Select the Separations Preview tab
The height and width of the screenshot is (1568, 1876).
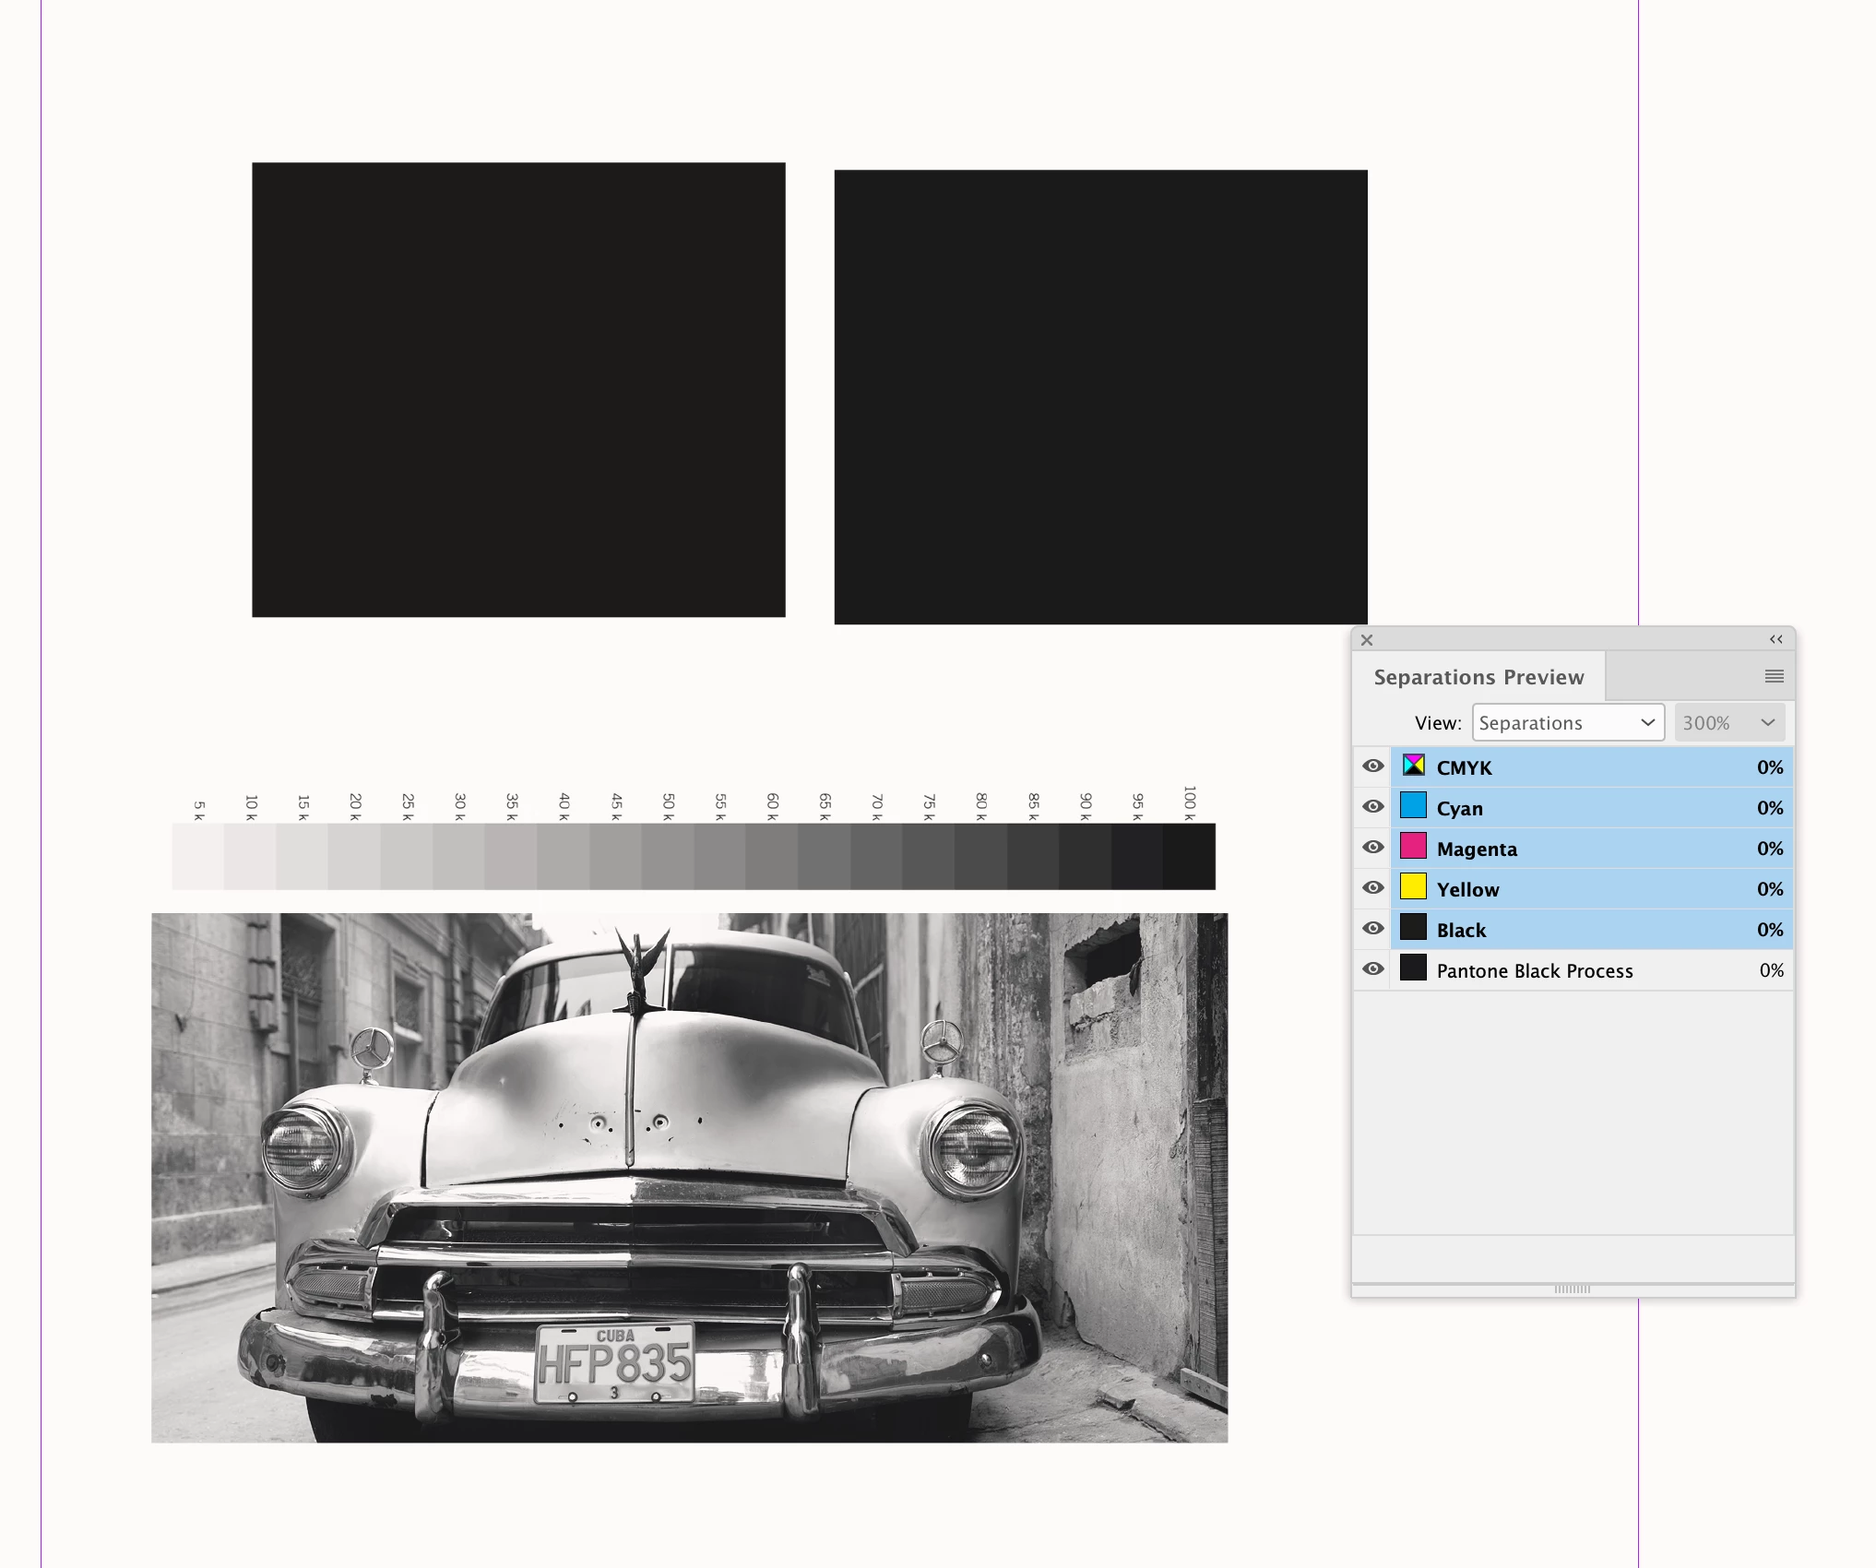click(x=1478, y=677)
